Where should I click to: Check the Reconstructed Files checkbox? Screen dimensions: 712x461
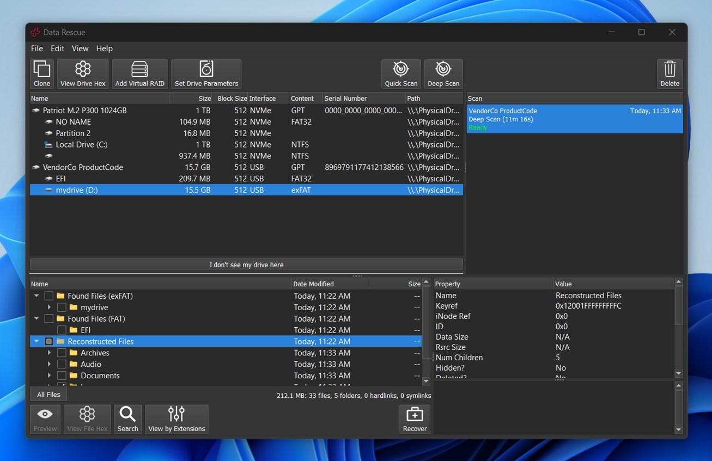click(48, 341)
